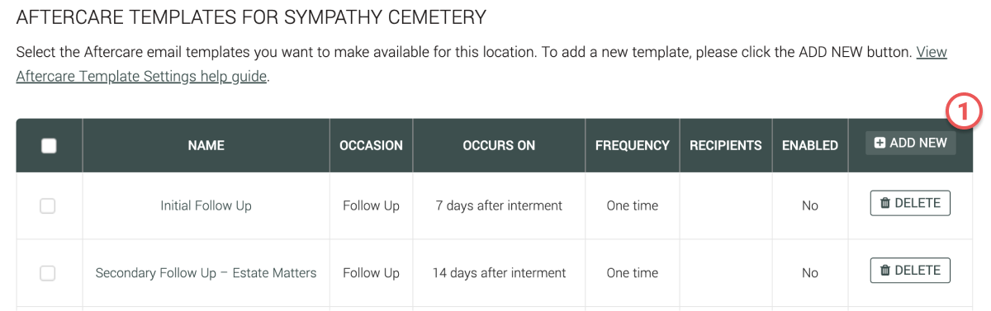Click the plus icon on ADD NEW
This screenshot has width=991, height=311.
tap(880, 143)
